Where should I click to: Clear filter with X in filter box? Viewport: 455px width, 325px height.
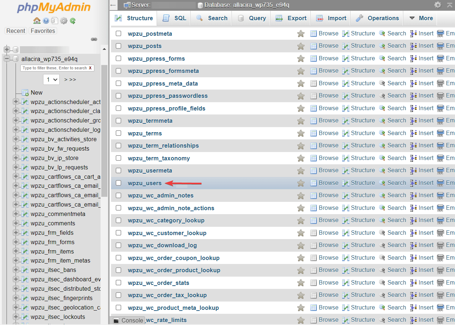(90, 68)
